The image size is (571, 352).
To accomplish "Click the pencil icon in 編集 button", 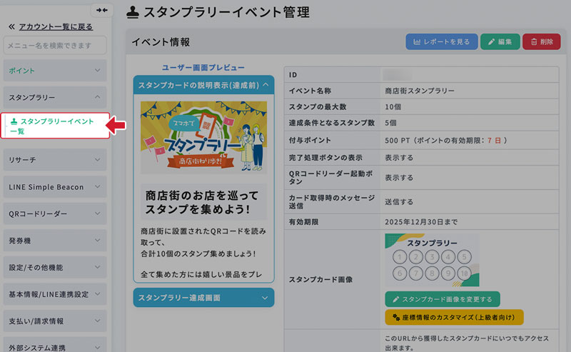I will click(491, 42).
